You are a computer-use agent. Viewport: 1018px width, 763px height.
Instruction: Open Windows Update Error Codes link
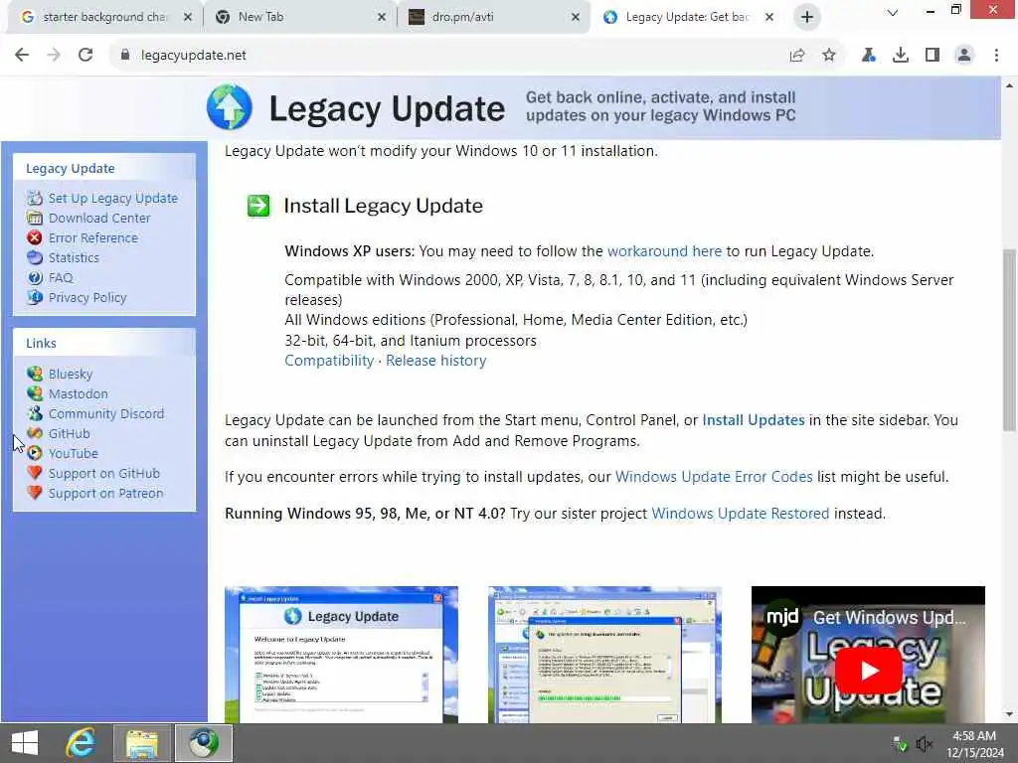[x=714, y=477]
